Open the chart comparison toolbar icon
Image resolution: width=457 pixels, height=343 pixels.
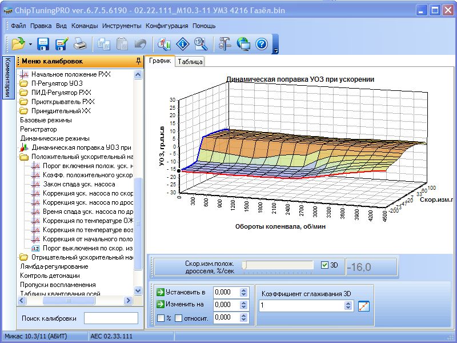pos(165,43)
